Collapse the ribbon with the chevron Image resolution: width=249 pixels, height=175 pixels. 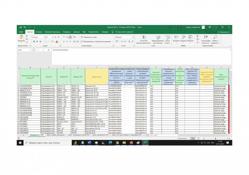click(230, 46)
